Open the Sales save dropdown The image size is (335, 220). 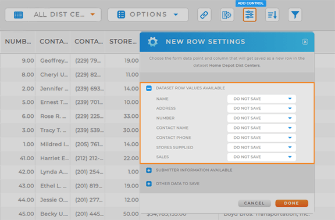pyautogui.click(x=262, y=157)
